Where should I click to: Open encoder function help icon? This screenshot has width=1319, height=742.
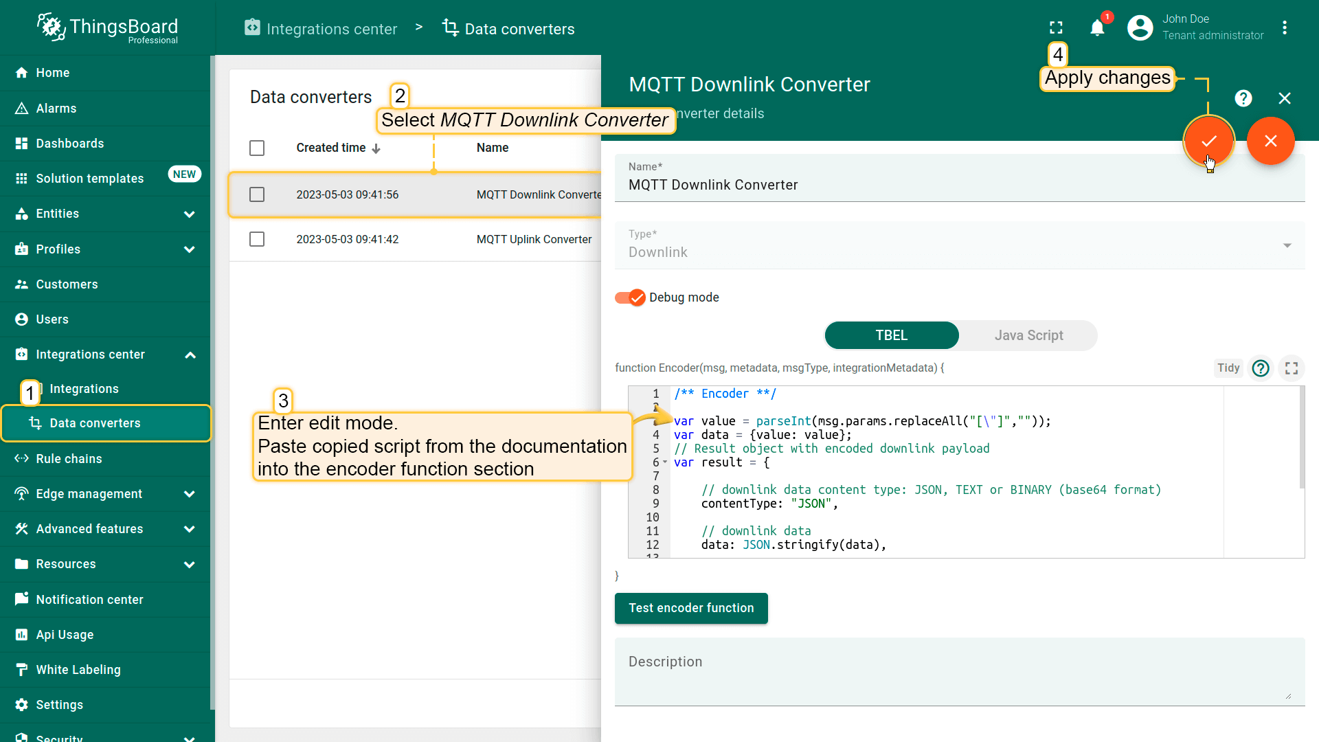pos(1260,368)
